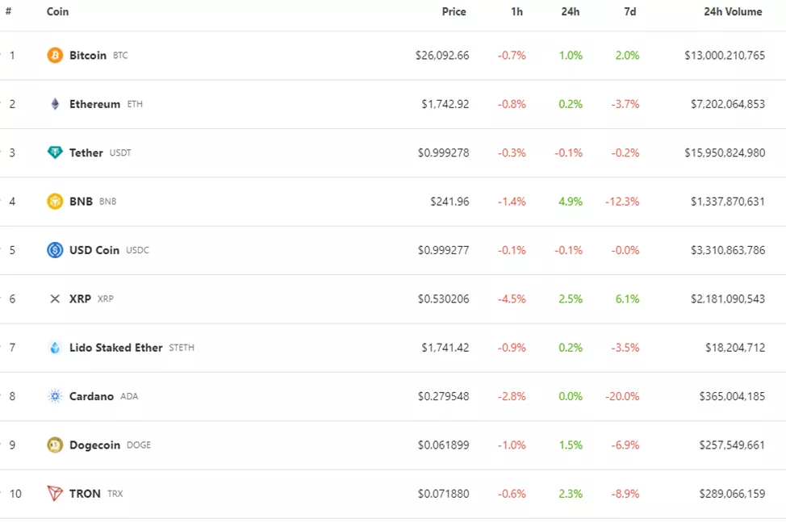Open the Ethereum coin name link

pos(94,104)
